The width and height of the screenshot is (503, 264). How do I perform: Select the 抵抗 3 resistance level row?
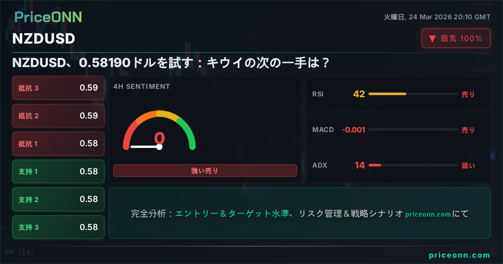coord(58,88)
